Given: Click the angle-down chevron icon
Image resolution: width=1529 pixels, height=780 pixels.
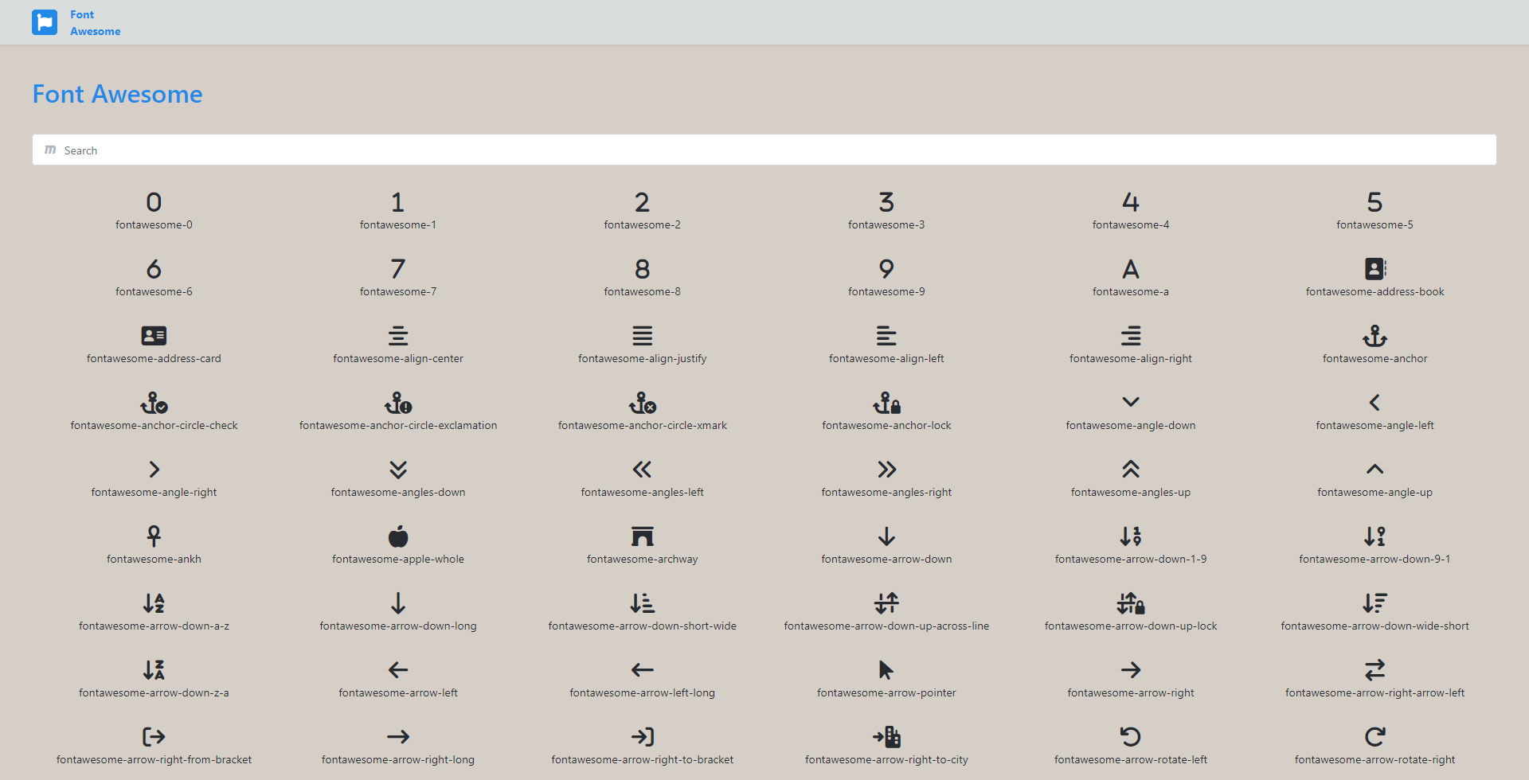Looking at the screenshot, I should point(1130,403).
